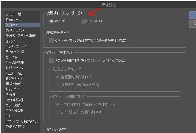The image size is (196, 133).
Task: Open テキスト編集 settings category
Action: pyautogui.click(x=22, y=111)
